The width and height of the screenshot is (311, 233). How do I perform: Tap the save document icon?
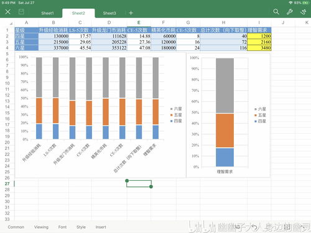(21, 12)
